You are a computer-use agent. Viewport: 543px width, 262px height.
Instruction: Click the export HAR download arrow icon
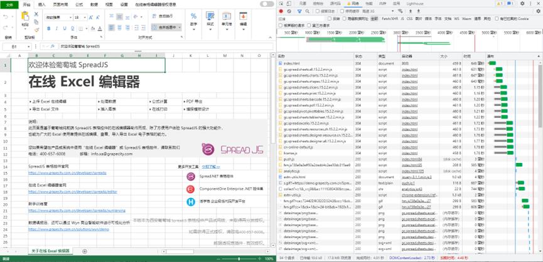(x=419, y=11)
